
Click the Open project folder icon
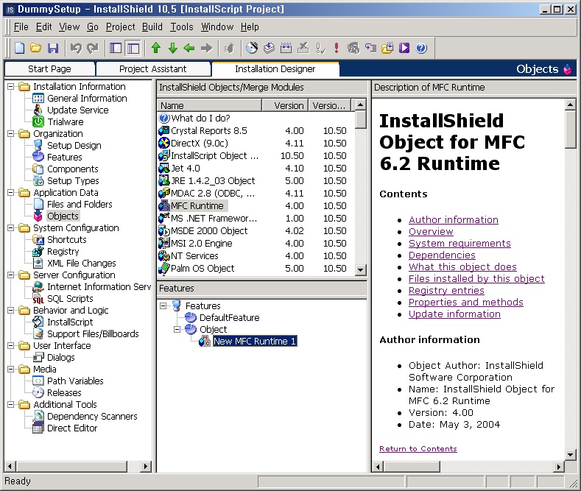click(36, 48)
